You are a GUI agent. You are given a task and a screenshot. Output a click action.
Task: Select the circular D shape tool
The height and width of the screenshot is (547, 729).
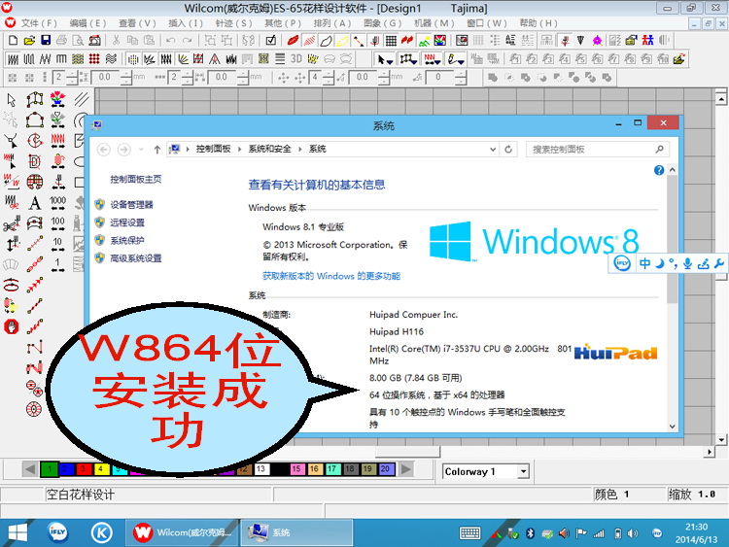coord(35,161)
